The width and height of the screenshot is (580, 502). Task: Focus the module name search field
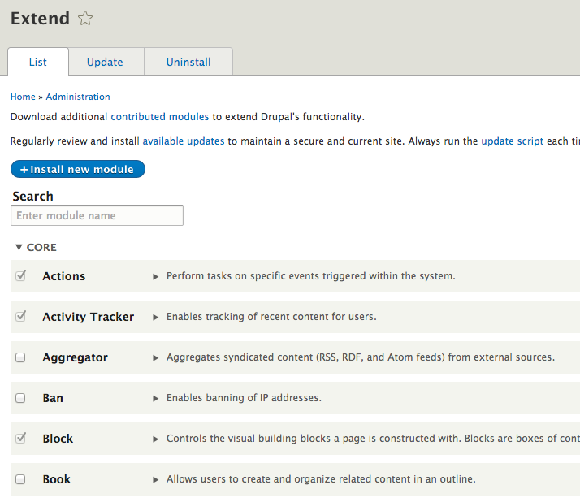[97, 215]
